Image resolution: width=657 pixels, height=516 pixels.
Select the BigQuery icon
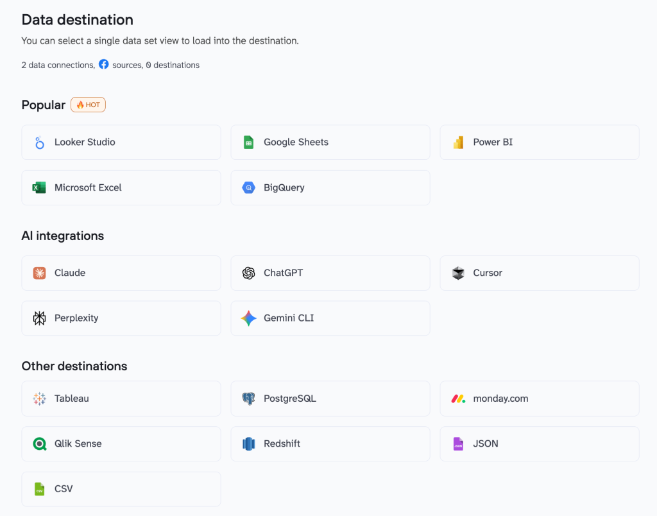248,187
